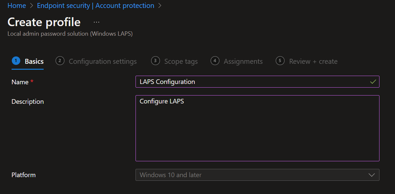Screen dimensions: 395x194
Task: Select the Basics tab
Action: pyautogui.click(x=34, y=61)
